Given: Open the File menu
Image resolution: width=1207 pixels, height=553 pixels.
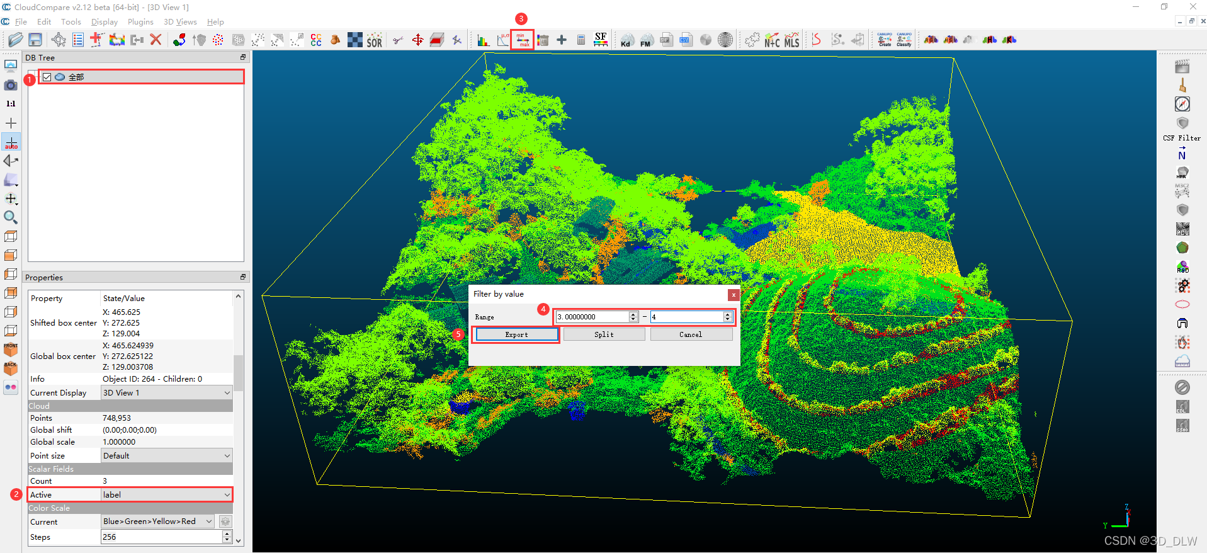Looking at the screenshot, I should 21,22.
